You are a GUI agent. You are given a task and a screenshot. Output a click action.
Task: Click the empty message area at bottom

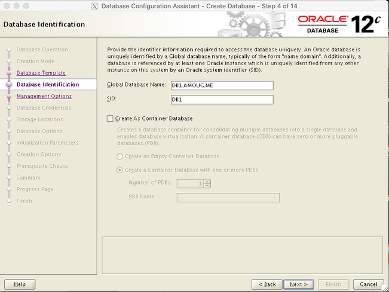[242, 256]
